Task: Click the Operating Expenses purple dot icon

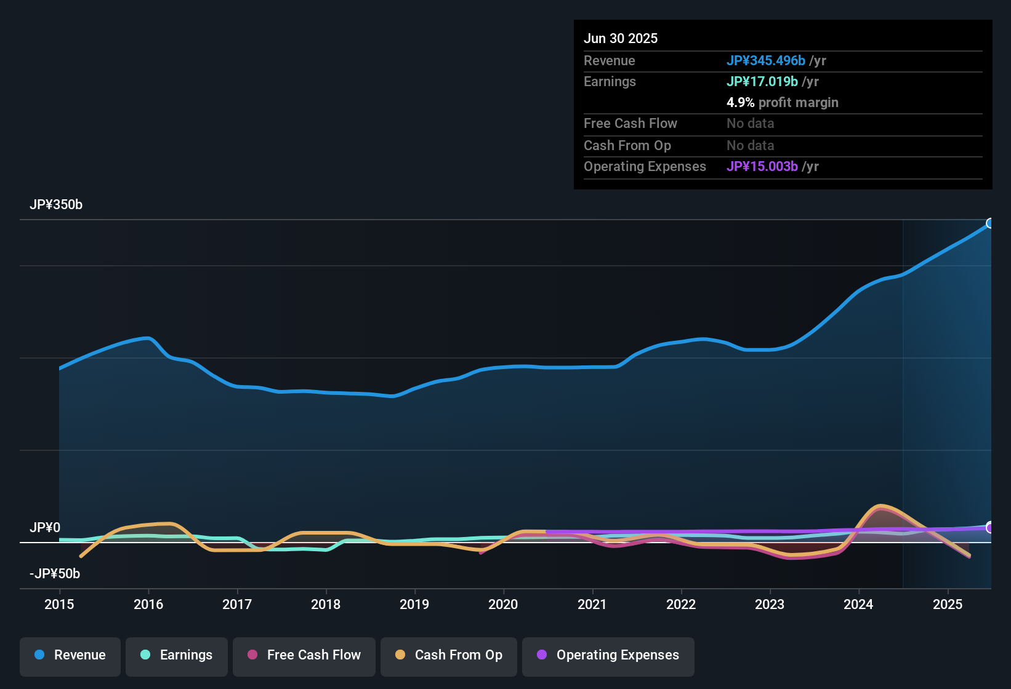Action: 541,655
